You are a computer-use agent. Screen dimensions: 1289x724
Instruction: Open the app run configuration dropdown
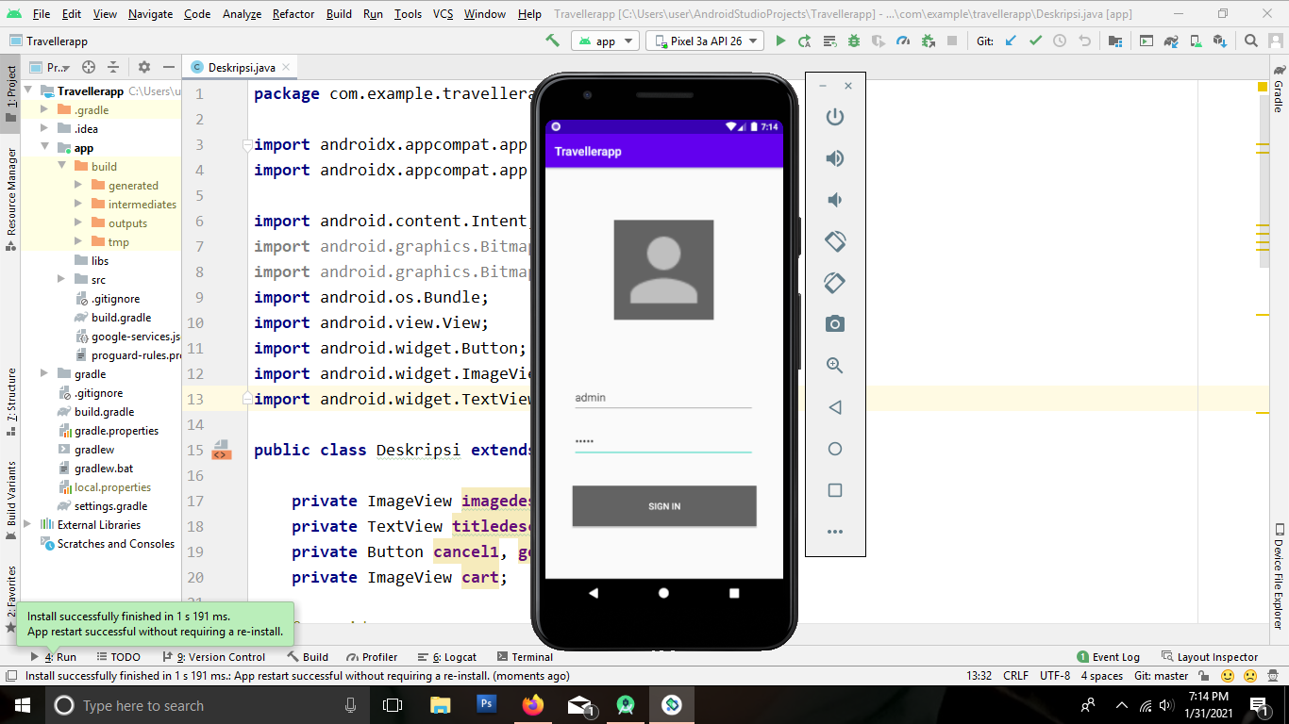click(605, 41)
